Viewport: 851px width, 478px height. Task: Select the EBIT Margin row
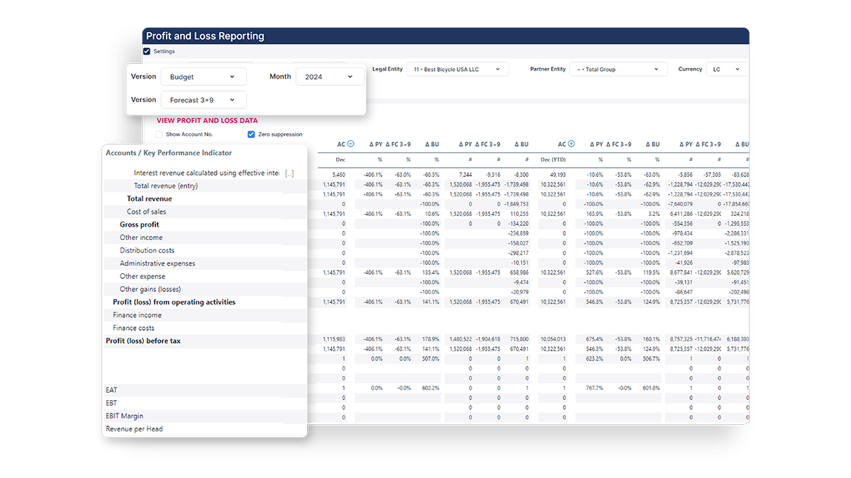click(205, 416)
